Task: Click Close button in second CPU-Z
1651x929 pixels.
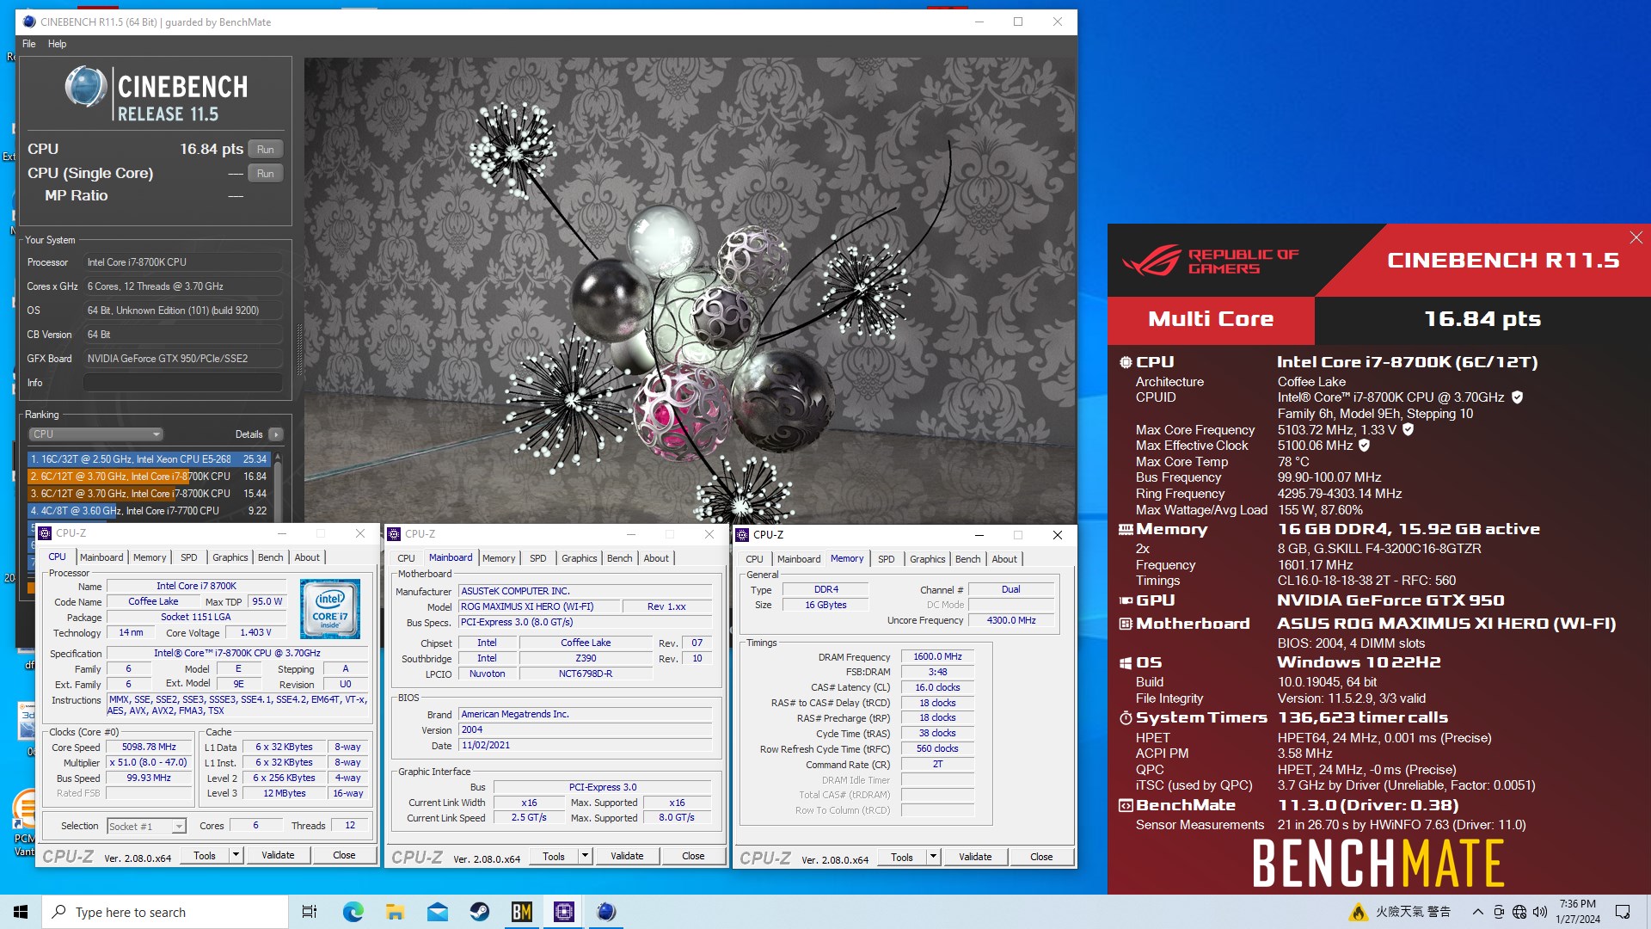Action: point(693,856)
